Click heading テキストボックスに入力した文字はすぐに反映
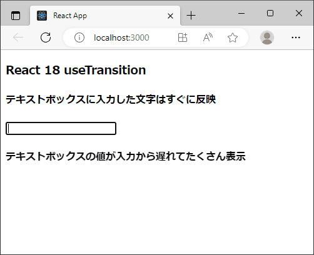 pyautogui.click(x=111, y=99)
